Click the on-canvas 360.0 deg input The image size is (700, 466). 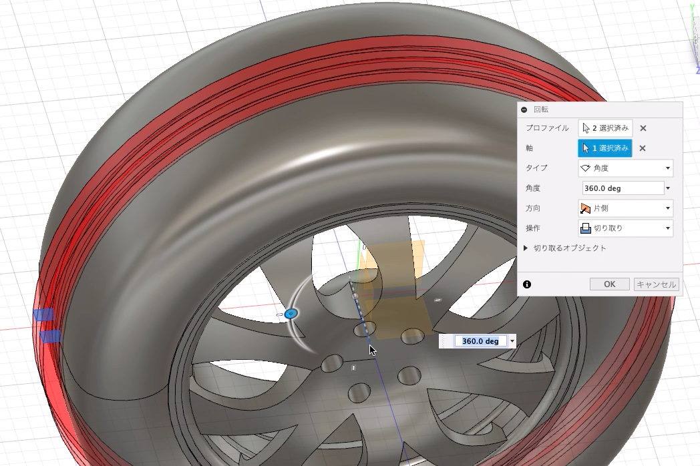(480, 341)
